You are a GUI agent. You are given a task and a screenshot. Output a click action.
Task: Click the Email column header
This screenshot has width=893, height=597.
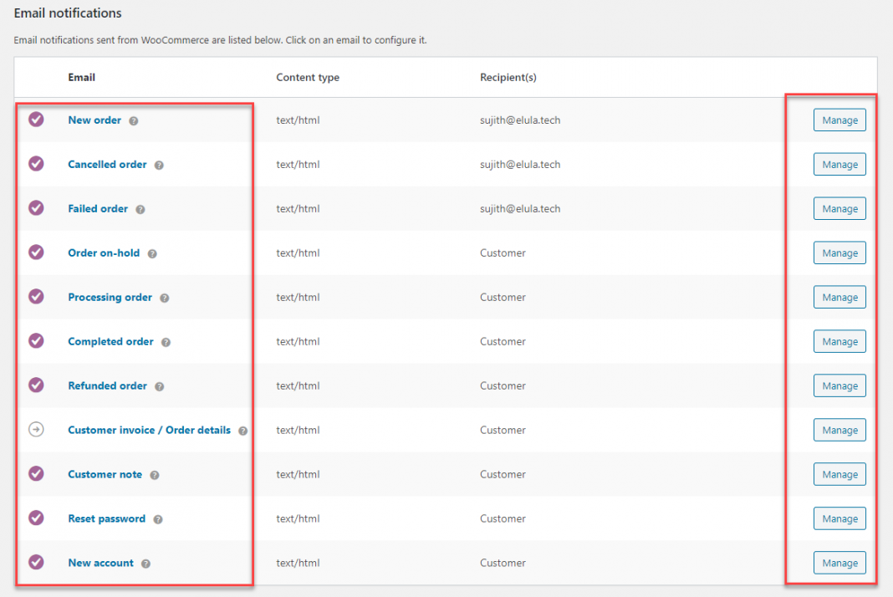pyautogui.click(x=81, y=77)
